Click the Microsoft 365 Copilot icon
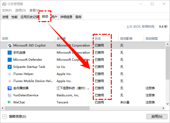 [9, 45]
